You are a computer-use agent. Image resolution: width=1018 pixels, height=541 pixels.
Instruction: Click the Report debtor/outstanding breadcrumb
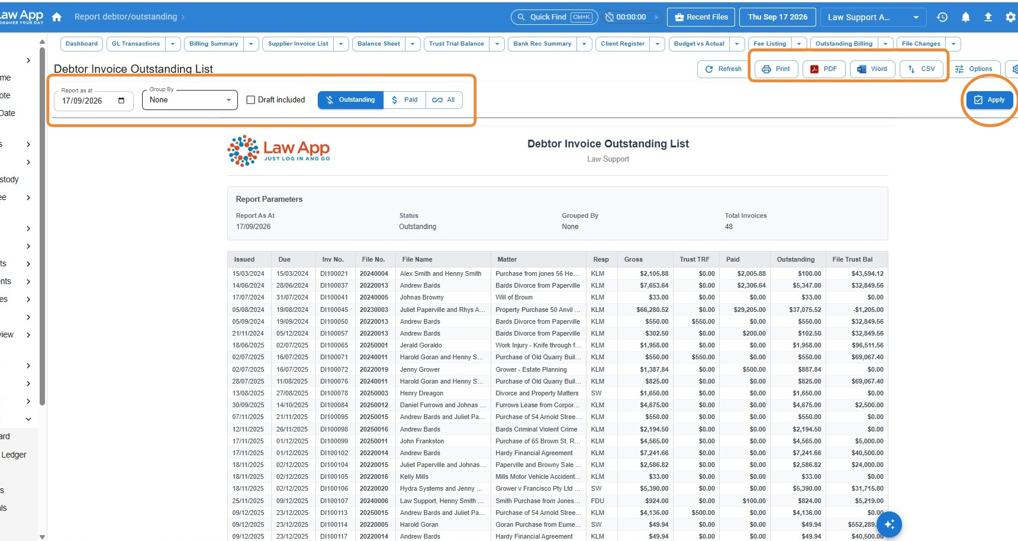pyautogui.click(x=125, y=17)
